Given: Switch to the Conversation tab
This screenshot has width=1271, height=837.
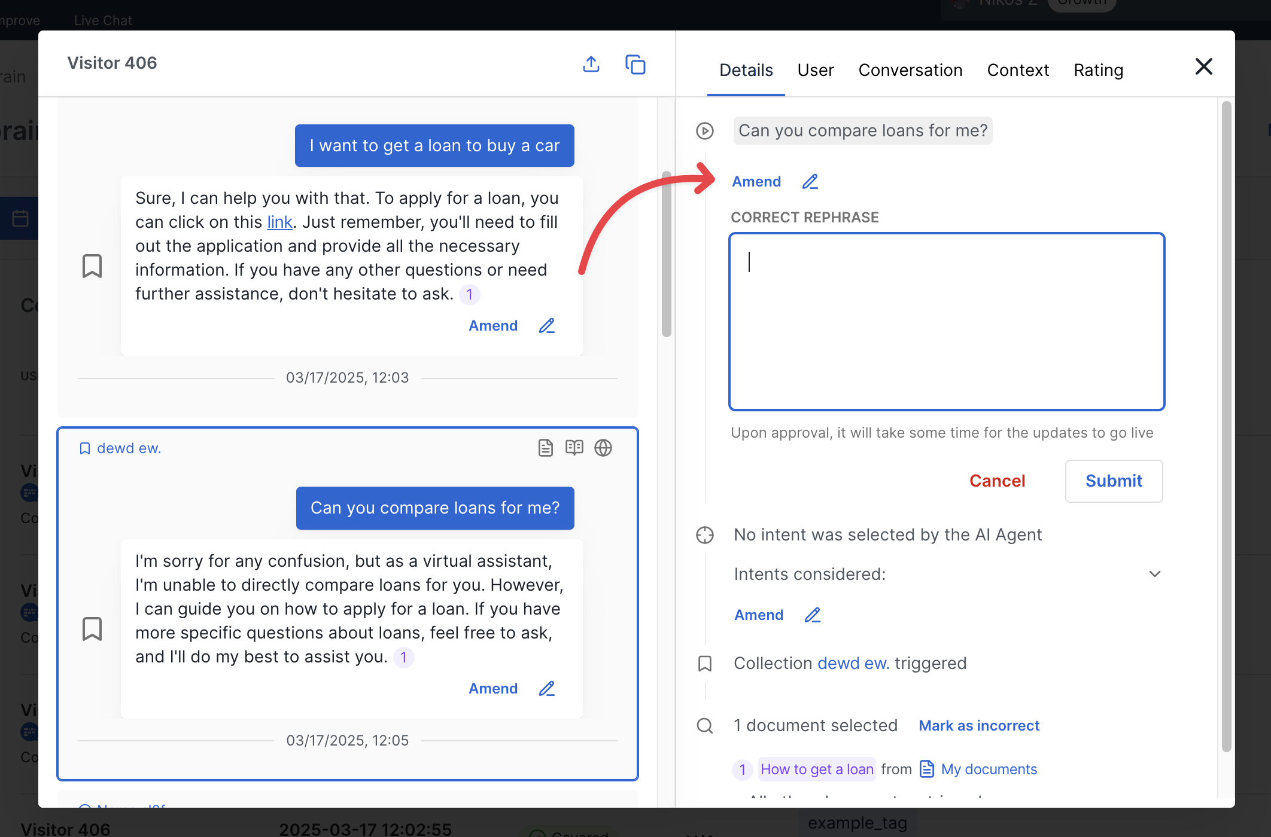Looking at the screenshot, I should click(910, 70).
